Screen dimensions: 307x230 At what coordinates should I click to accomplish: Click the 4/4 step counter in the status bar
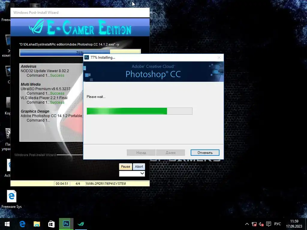coord(78,184)
